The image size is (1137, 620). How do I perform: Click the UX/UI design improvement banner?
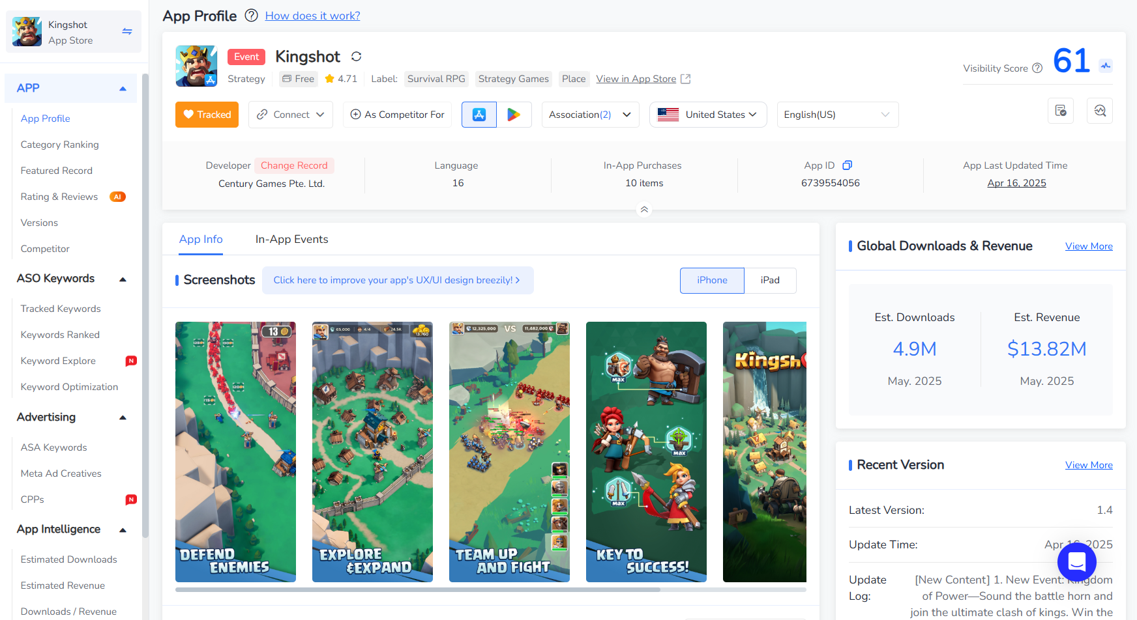pyautogui.click(x=398, y=280)
